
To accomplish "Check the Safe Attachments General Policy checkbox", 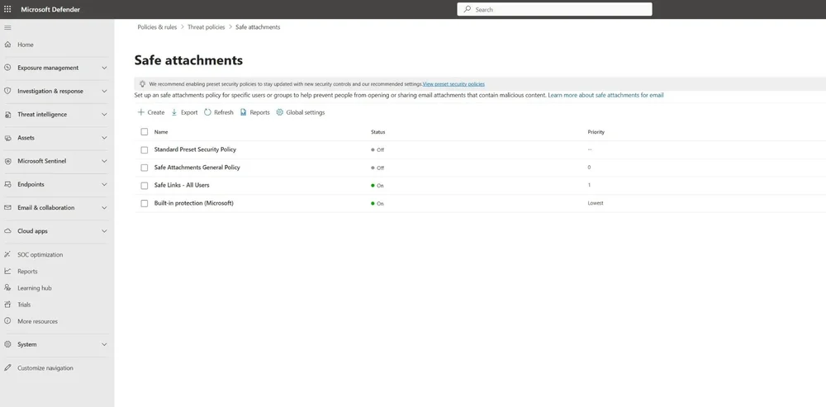I will (x=145, y=168).
